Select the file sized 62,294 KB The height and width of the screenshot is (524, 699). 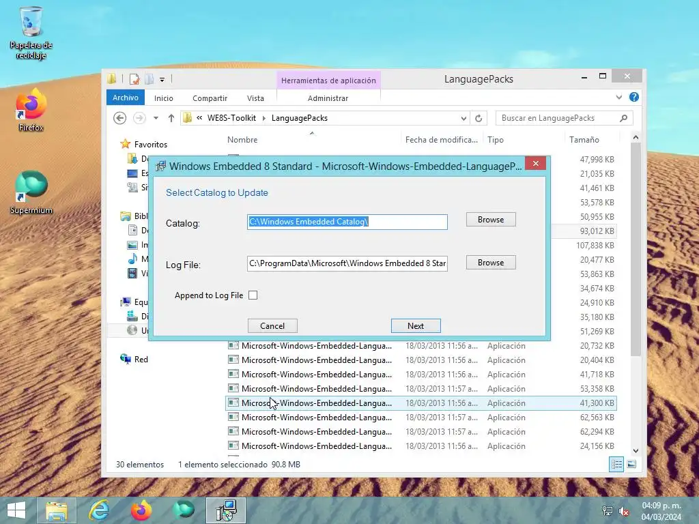[421, 432]
